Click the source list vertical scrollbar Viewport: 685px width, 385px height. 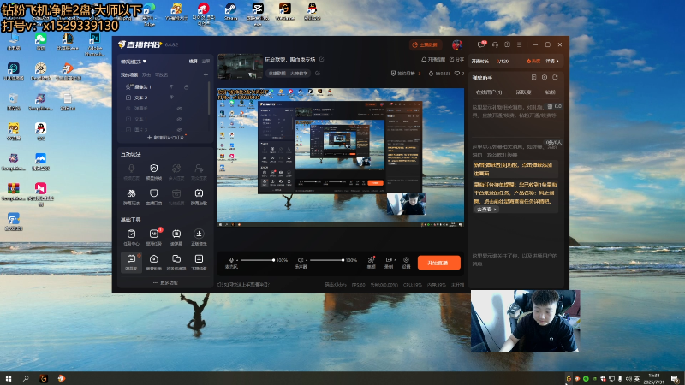209,98
